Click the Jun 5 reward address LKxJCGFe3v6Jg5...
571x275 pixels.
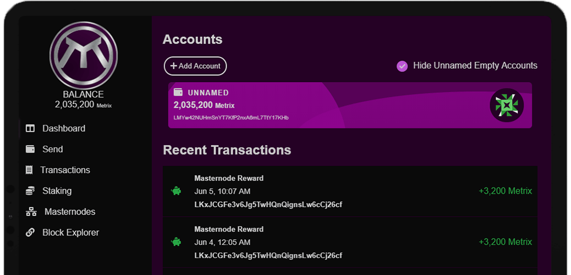[x=268, y=205]
